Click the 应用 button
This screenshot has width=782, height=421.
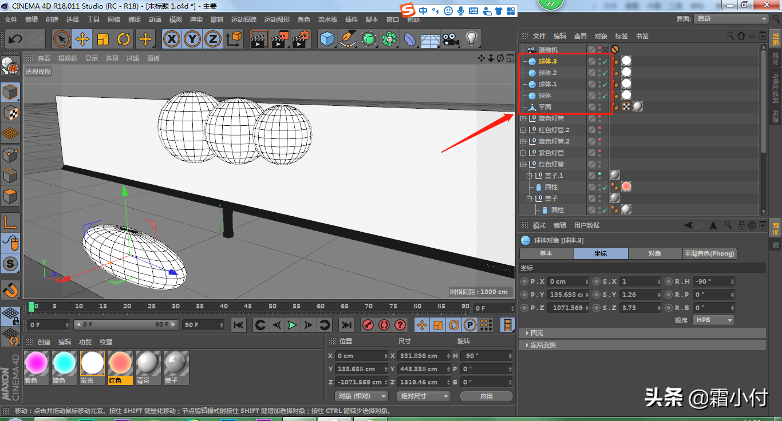(x=487, y=396)
